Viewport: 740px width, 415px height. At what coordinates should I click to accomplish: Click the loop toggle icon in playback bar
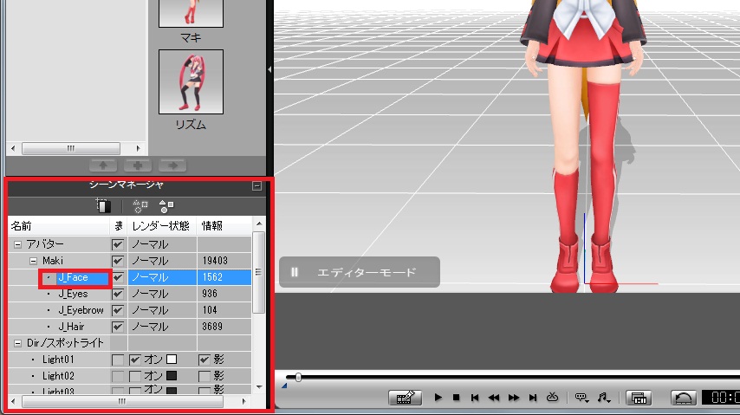[552, 397]
